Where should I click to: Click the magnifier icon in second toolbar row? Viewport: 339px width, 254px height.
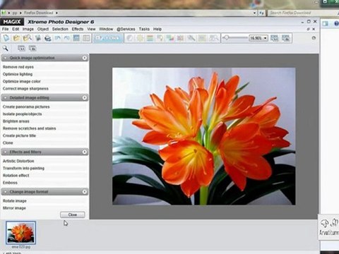(x=5, y=49)
